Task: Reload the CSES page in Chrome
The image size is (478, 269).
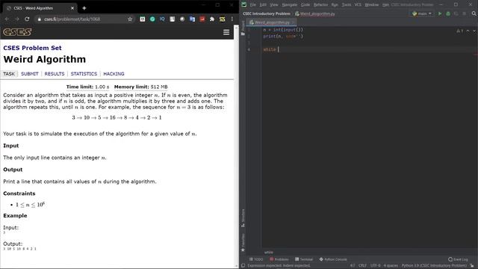Action: pos(27,19)
